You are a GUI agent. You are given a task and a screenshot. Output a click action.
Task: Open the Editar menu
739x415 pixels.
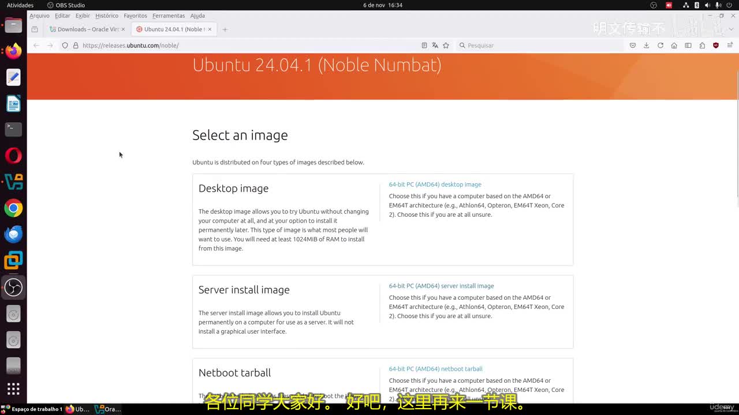(62, 16)
